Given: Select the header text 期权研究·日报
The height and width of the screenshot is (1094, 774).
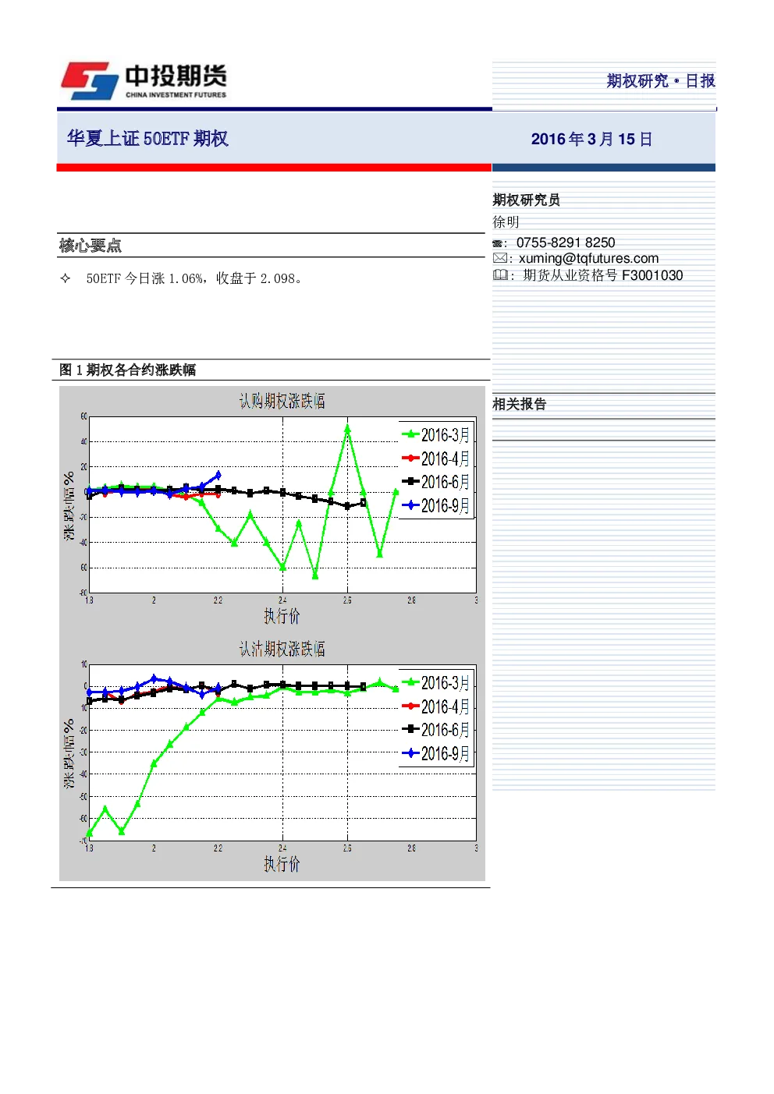Looking at the screenshot, I should (x=661, y=81).
